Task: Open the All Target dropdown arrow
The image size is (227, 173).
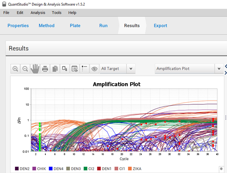Action: tap(131, 69)
